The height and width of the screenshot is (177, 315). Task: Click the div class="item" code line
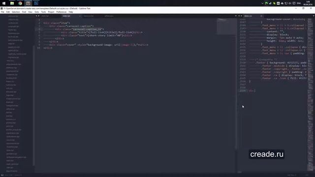57,23
